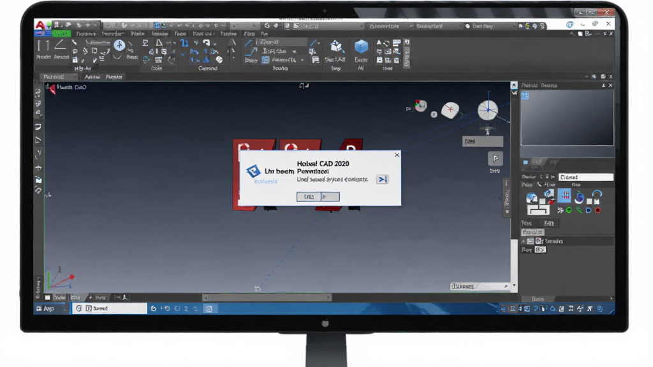The width and height of the screenshot is (653, 367).
Task: Click the red circle icon in right panel
Action: point(598,210)
